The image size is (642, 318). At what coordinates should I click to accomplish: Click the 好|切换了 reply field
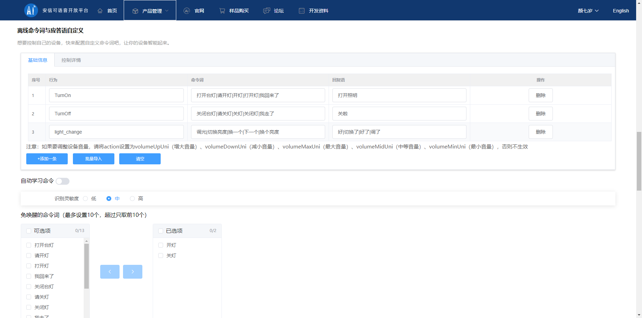[399, 132]
